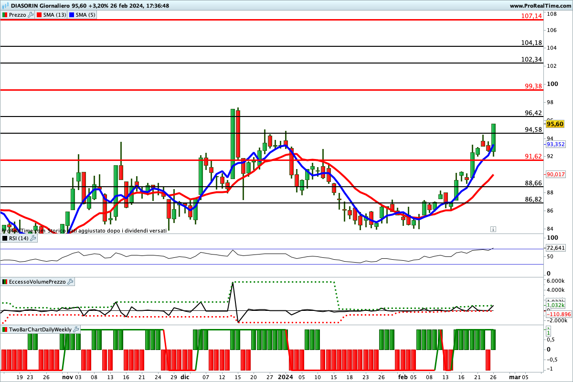Click the SMA (13) indicator label
The width and height of the screenshot is (573, 382).
55,15
